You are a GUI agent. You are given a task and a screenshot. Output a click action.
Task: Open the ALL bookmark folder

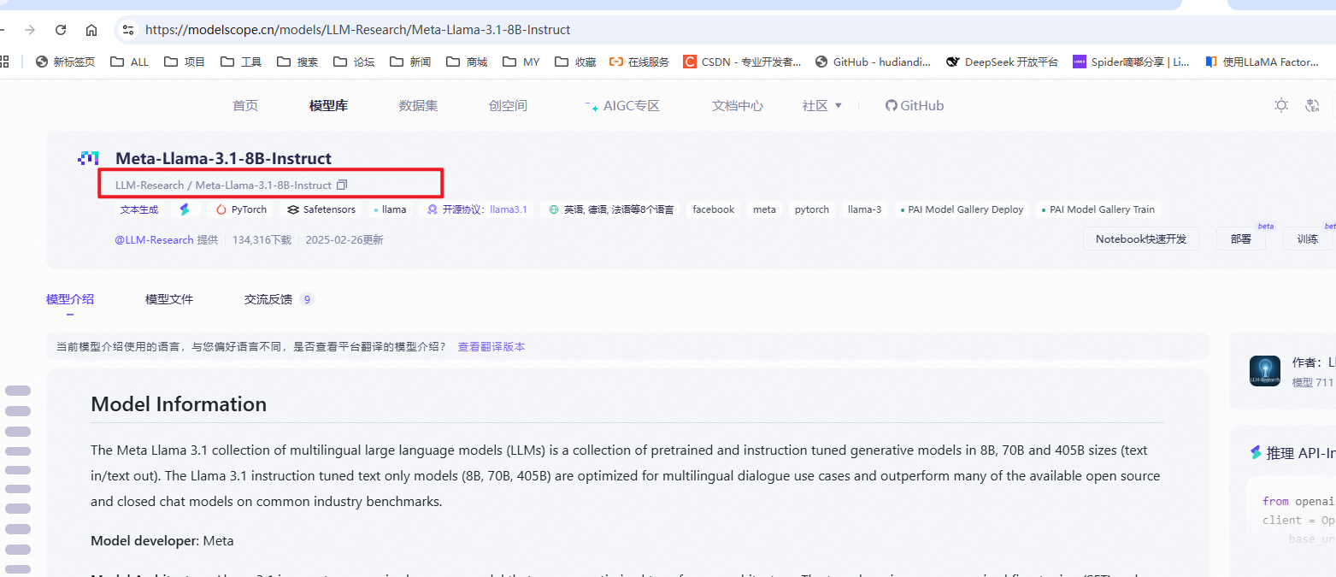pyautogui.click(x=129, y=62)
